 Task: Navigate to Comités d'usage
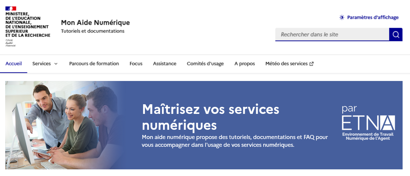click(x=205, y=64)
